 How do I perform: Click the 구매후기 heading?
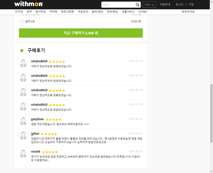[x=36, y=50]
